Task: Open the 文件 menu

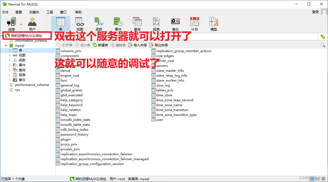Action: point(5,12)
